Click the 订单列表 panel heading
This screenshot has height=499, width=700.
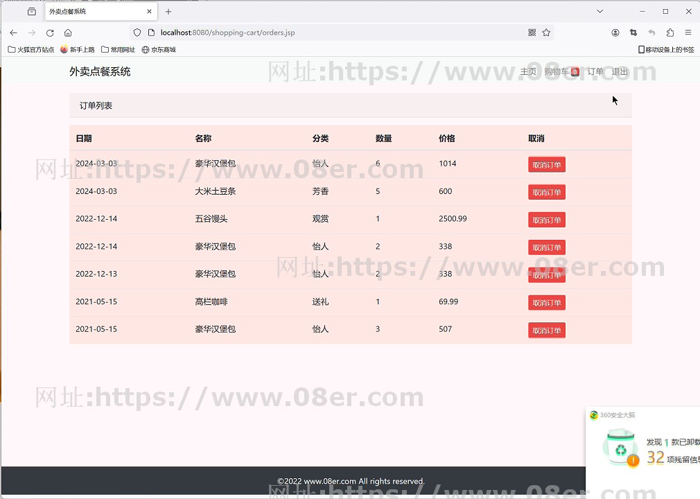click(96, 106)
